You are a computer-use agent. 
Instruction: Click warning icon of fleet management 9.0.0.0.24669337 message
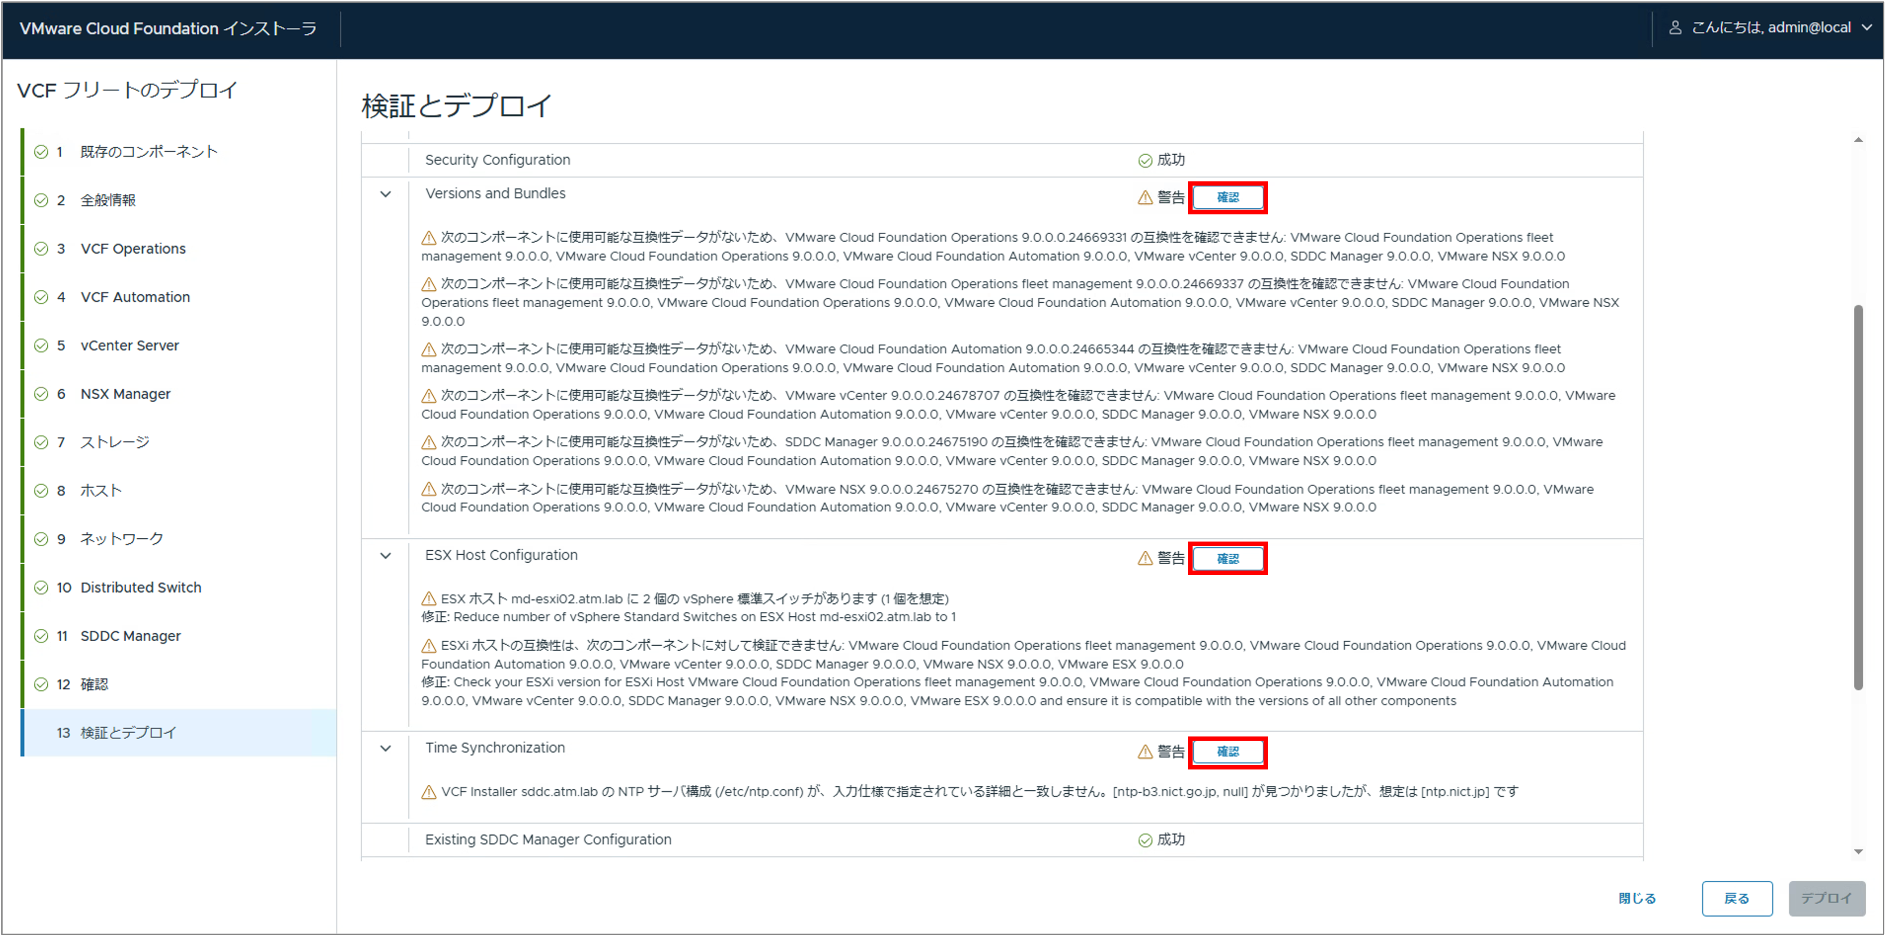tap(429, 284)
